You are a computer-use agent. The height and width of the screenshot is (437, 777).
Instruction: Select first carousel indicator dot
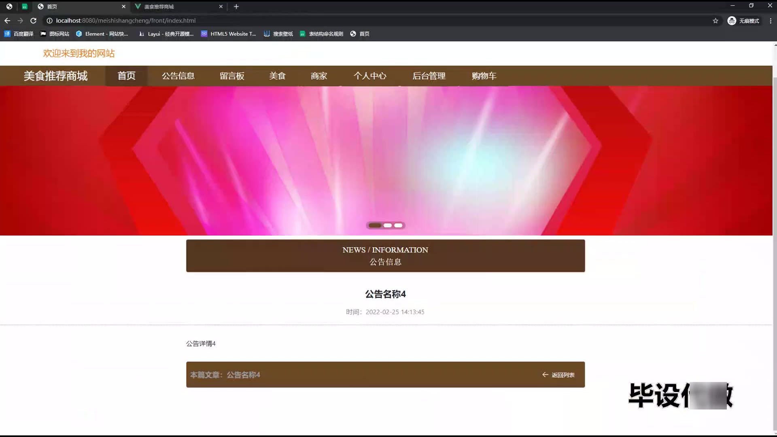point(375,225)
